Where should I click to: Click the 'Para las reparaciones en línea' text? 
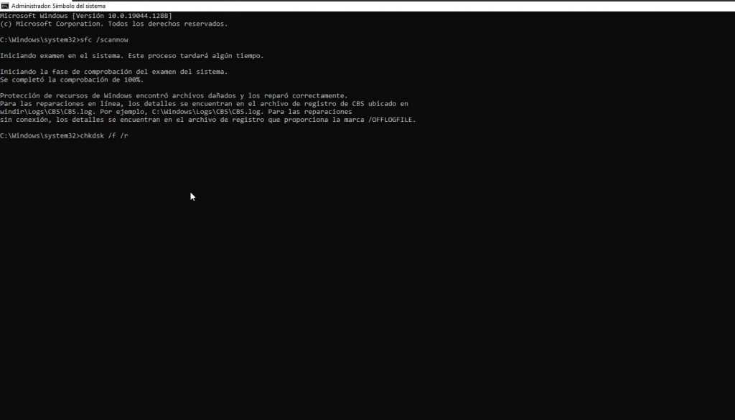(54, 104)
